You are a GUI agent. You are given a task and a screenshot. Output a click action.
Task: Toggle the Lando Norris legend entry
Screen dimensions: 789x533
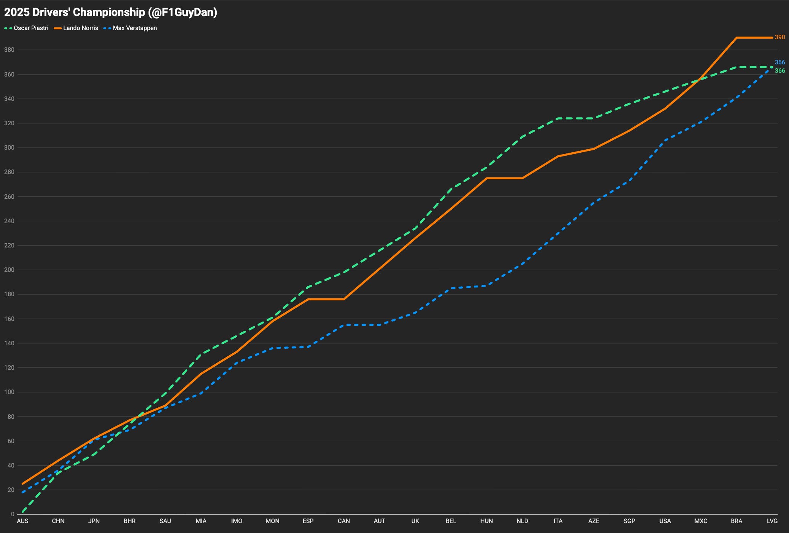80,28
